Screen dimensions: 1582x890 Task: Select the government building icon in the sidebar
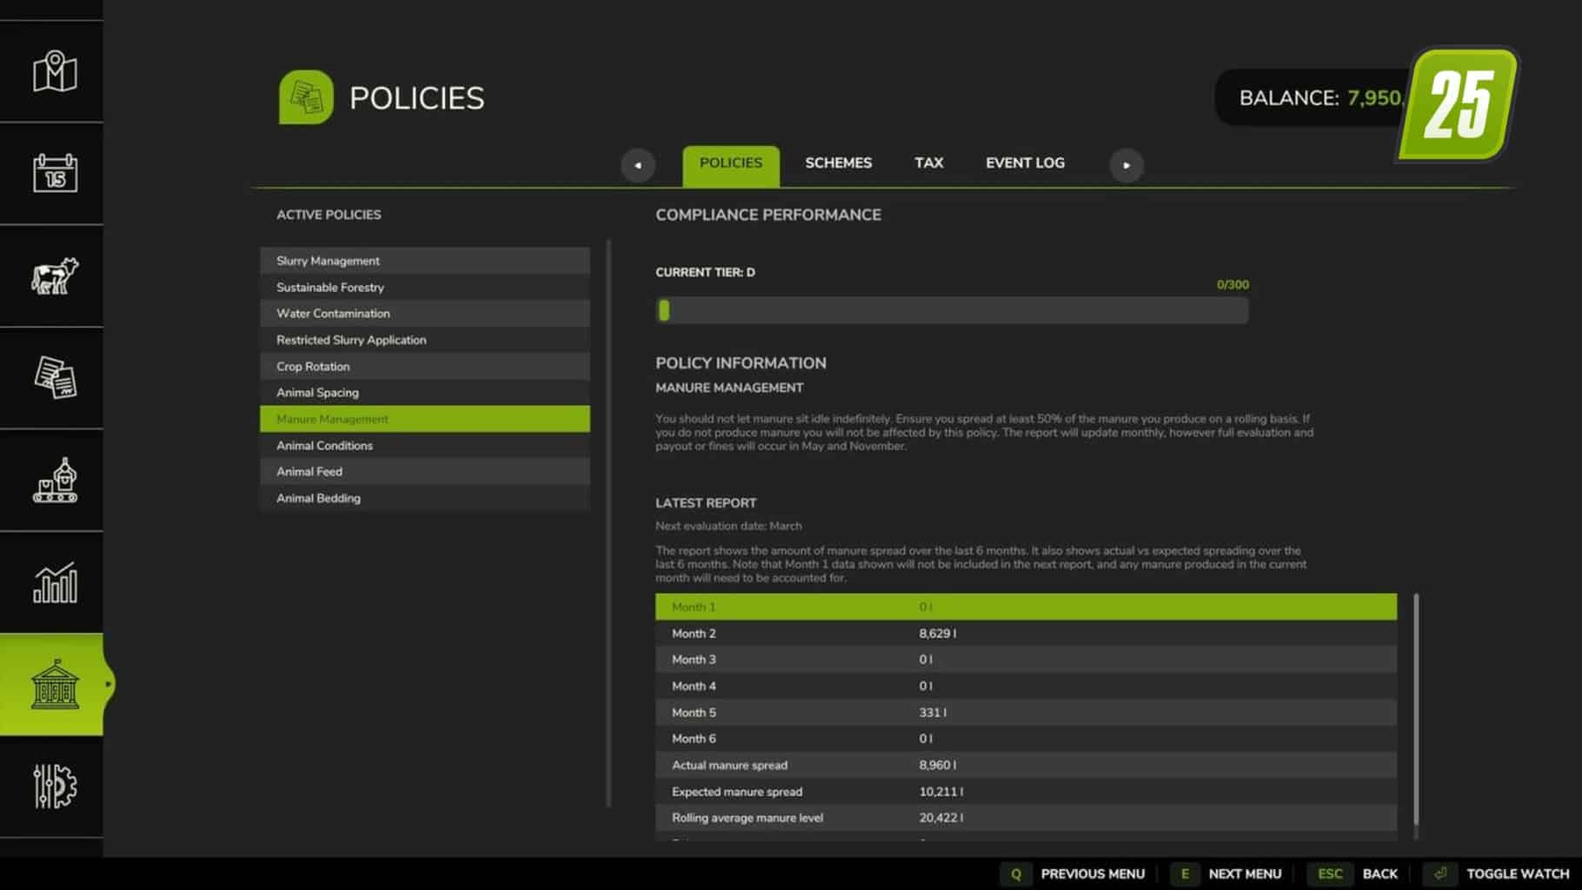(55, 684)
